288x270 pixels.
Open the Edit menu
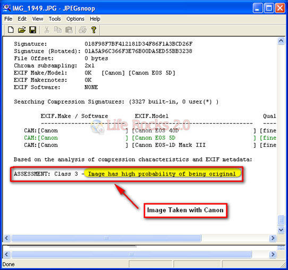tap(22, 19)
